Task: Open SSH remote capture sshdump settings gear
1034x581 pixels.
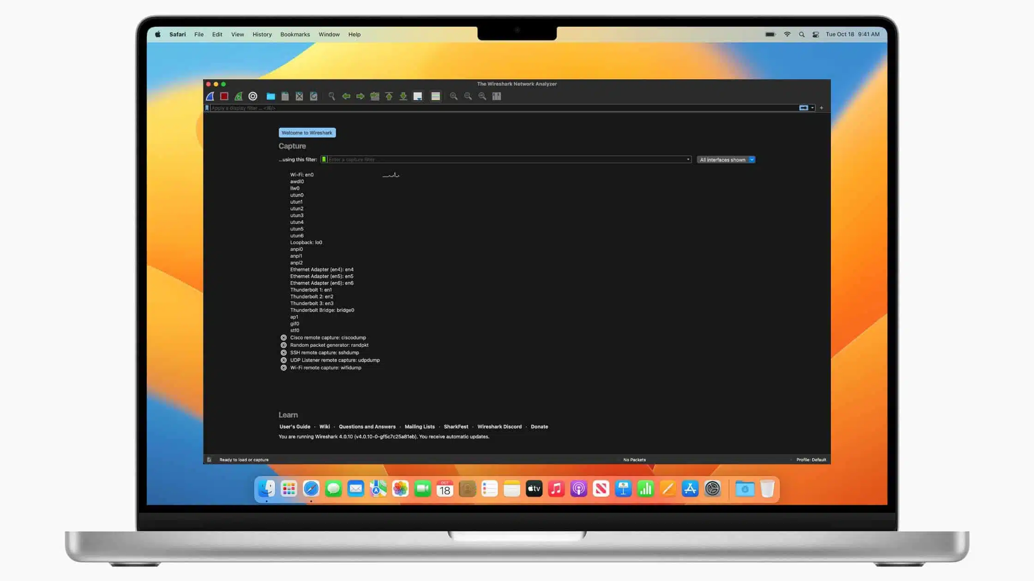Action: pos(284,353)
